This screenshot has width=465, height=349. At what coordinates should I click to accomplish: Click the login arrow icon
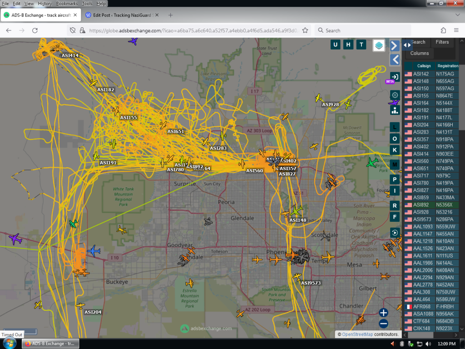pyautogui.click(x=395, y=77)
